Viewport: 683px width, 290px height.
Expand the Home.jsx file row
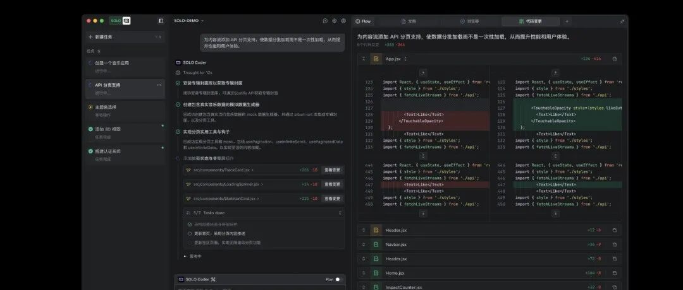[489, 273]
